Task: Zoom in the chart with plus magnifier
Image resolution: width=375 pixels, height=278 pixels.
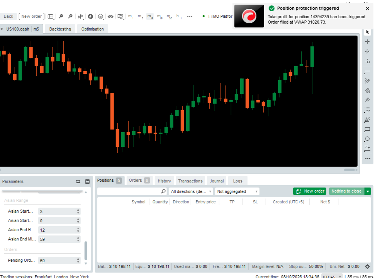Action: coord(70,16)
